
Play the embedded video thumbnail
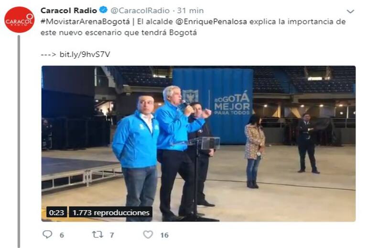click(198, 144)
